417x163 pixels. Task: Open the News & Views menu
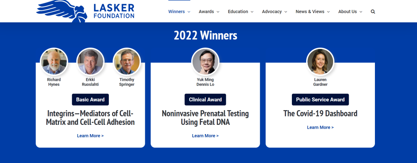[313, 12]
